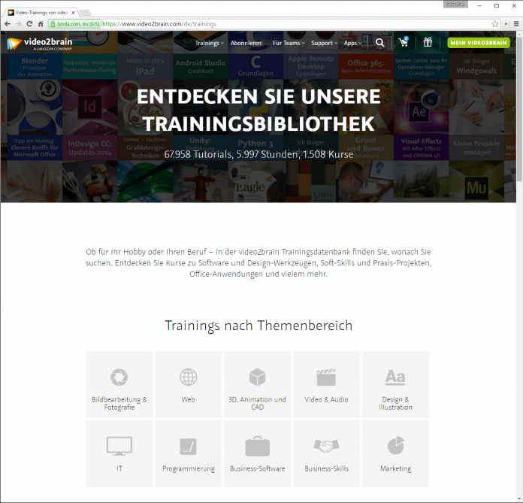The image size is (523, 503).
Task: Click the green SSL certificate badge
Action: (75, 24)
